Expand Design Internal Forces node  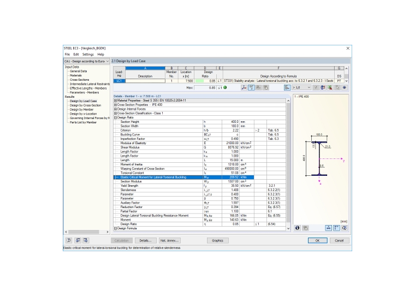(x=115, y=109)
